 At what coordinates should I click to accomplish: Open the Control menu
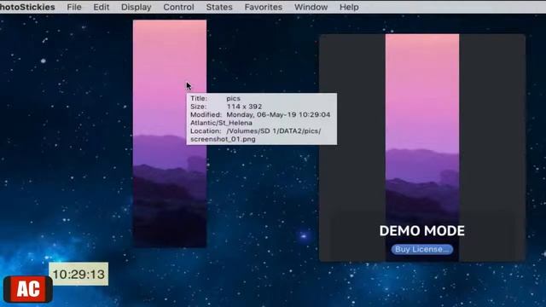click(x=178, y=7)
